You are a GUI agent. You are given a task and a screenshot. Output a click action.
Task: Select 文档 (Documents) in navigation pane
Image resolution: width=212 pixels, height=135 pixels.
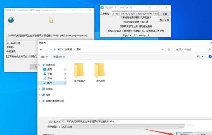pyautogui.click(x=49, y=78)
